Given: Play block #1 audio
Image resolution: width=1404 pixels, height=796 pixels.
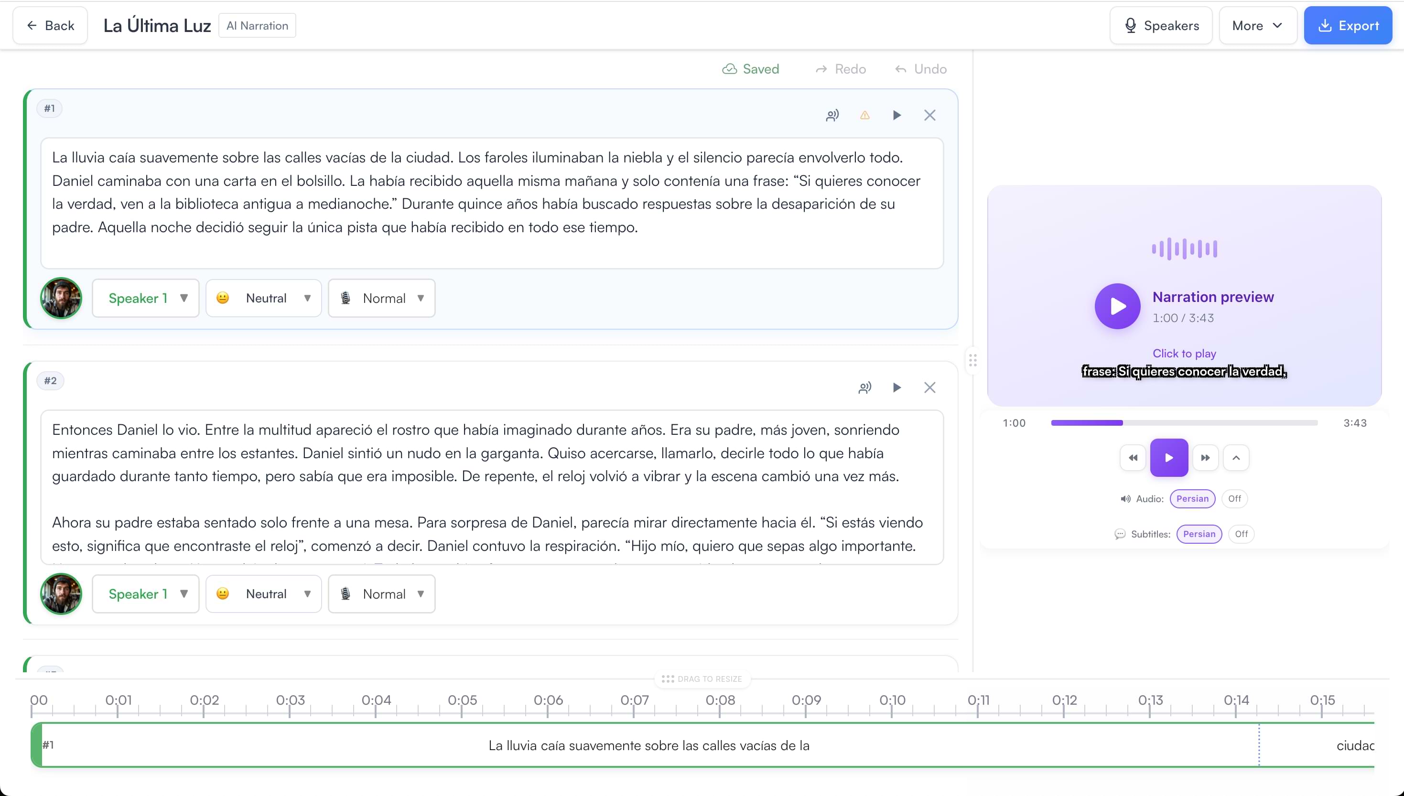Looking at the screenshot, I should [896, 115].
